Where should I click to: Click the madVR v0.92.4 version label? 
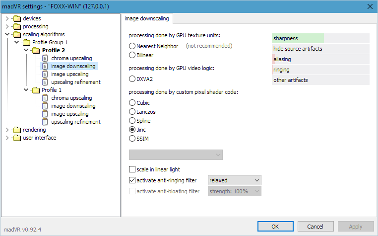tap(23, 230)
